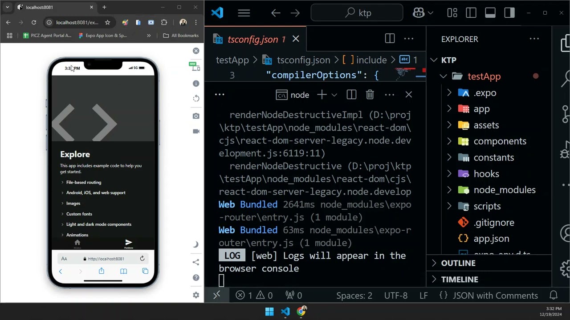570x320 pixels.
Task: Open the simulator settings gear icon
Action: click(x=196, y=295)
